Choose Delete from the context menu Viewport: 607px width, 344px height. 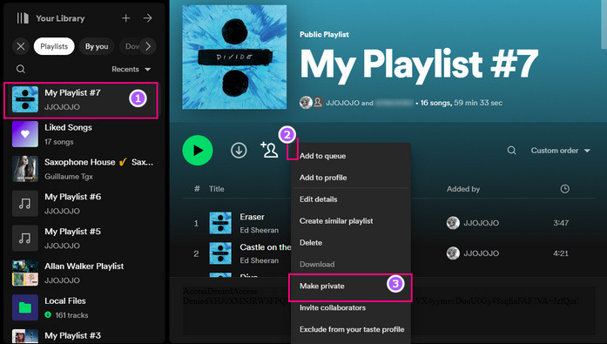pyautogui.click(x=351, y=243)
